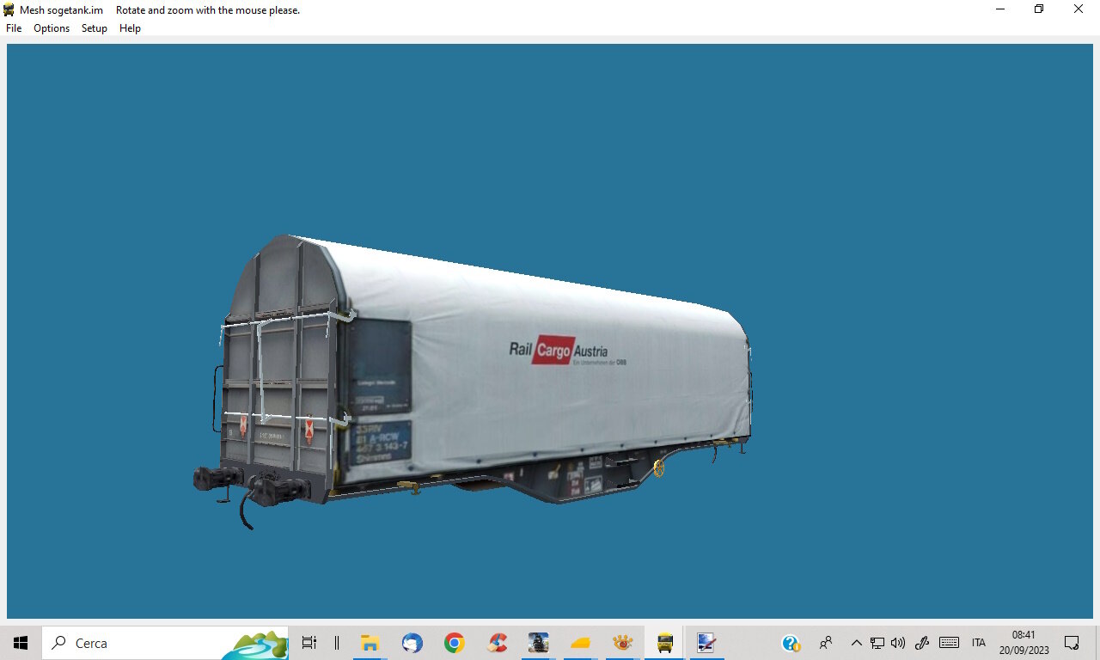Open File Explorer from the taskbar
Viewport: 1100px width, 660px height.
(x=370, y=643)
